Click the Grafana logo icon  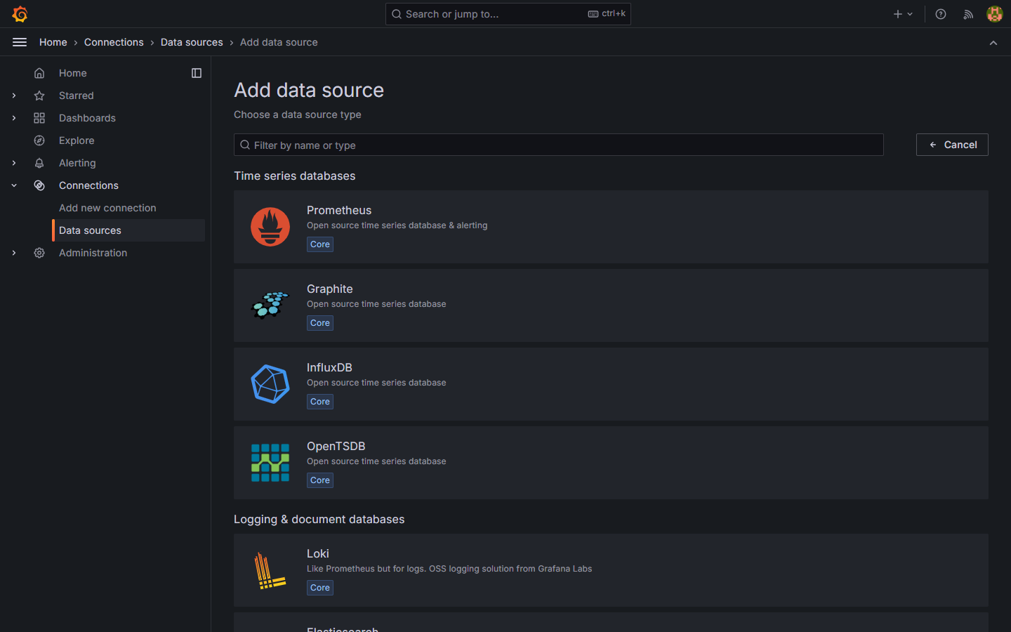click(20, 14)
